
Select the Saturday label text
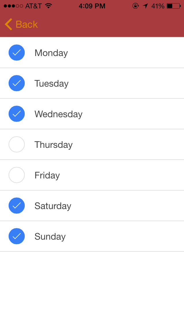(x=53, y=206)
